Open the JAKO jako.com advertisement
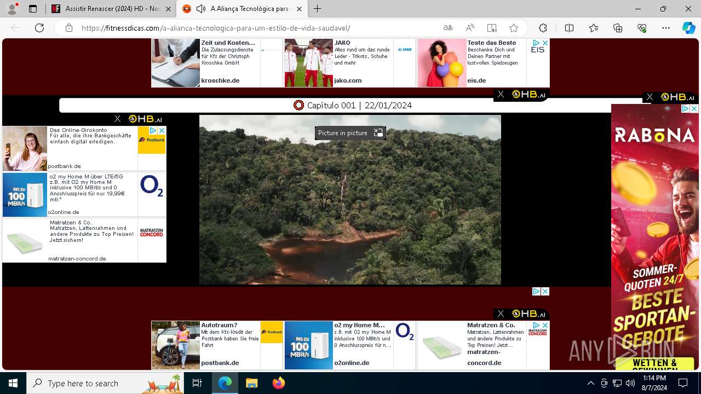Image resolution: width=701 pixels, height=394 pixels. [350, 62]
